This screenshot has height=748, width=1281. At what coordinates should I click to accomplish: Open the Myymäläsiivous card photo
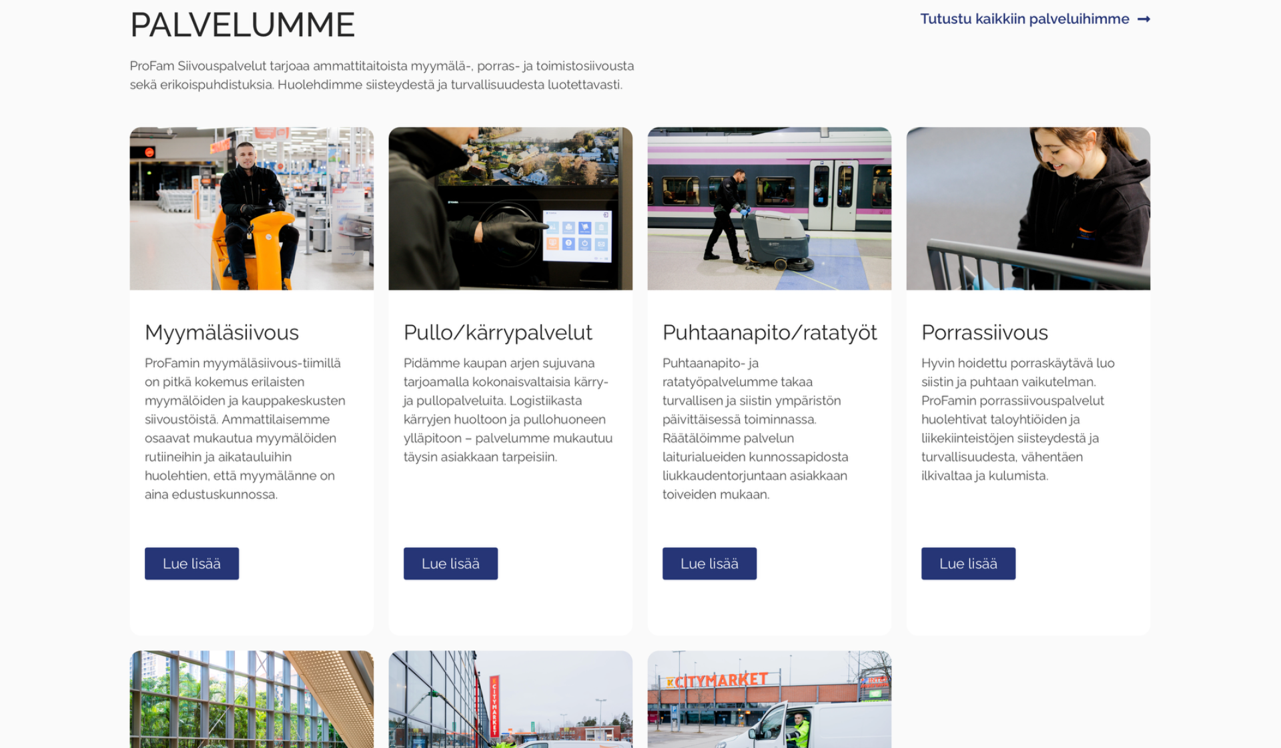pos(252,208)
